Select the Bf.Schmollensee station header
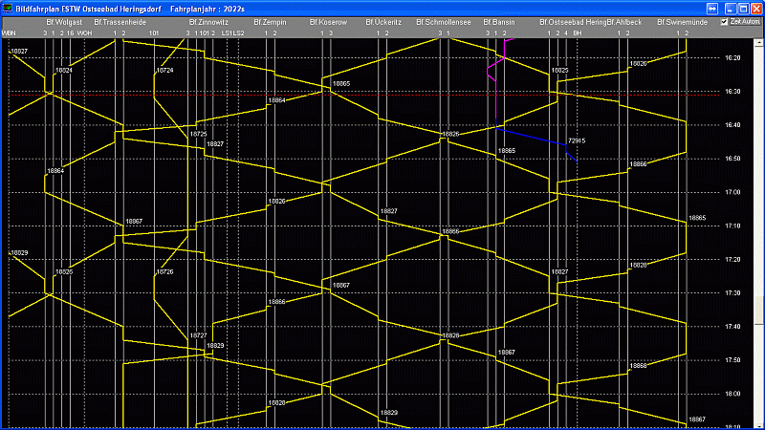765x430 pixels. (444, 22)
